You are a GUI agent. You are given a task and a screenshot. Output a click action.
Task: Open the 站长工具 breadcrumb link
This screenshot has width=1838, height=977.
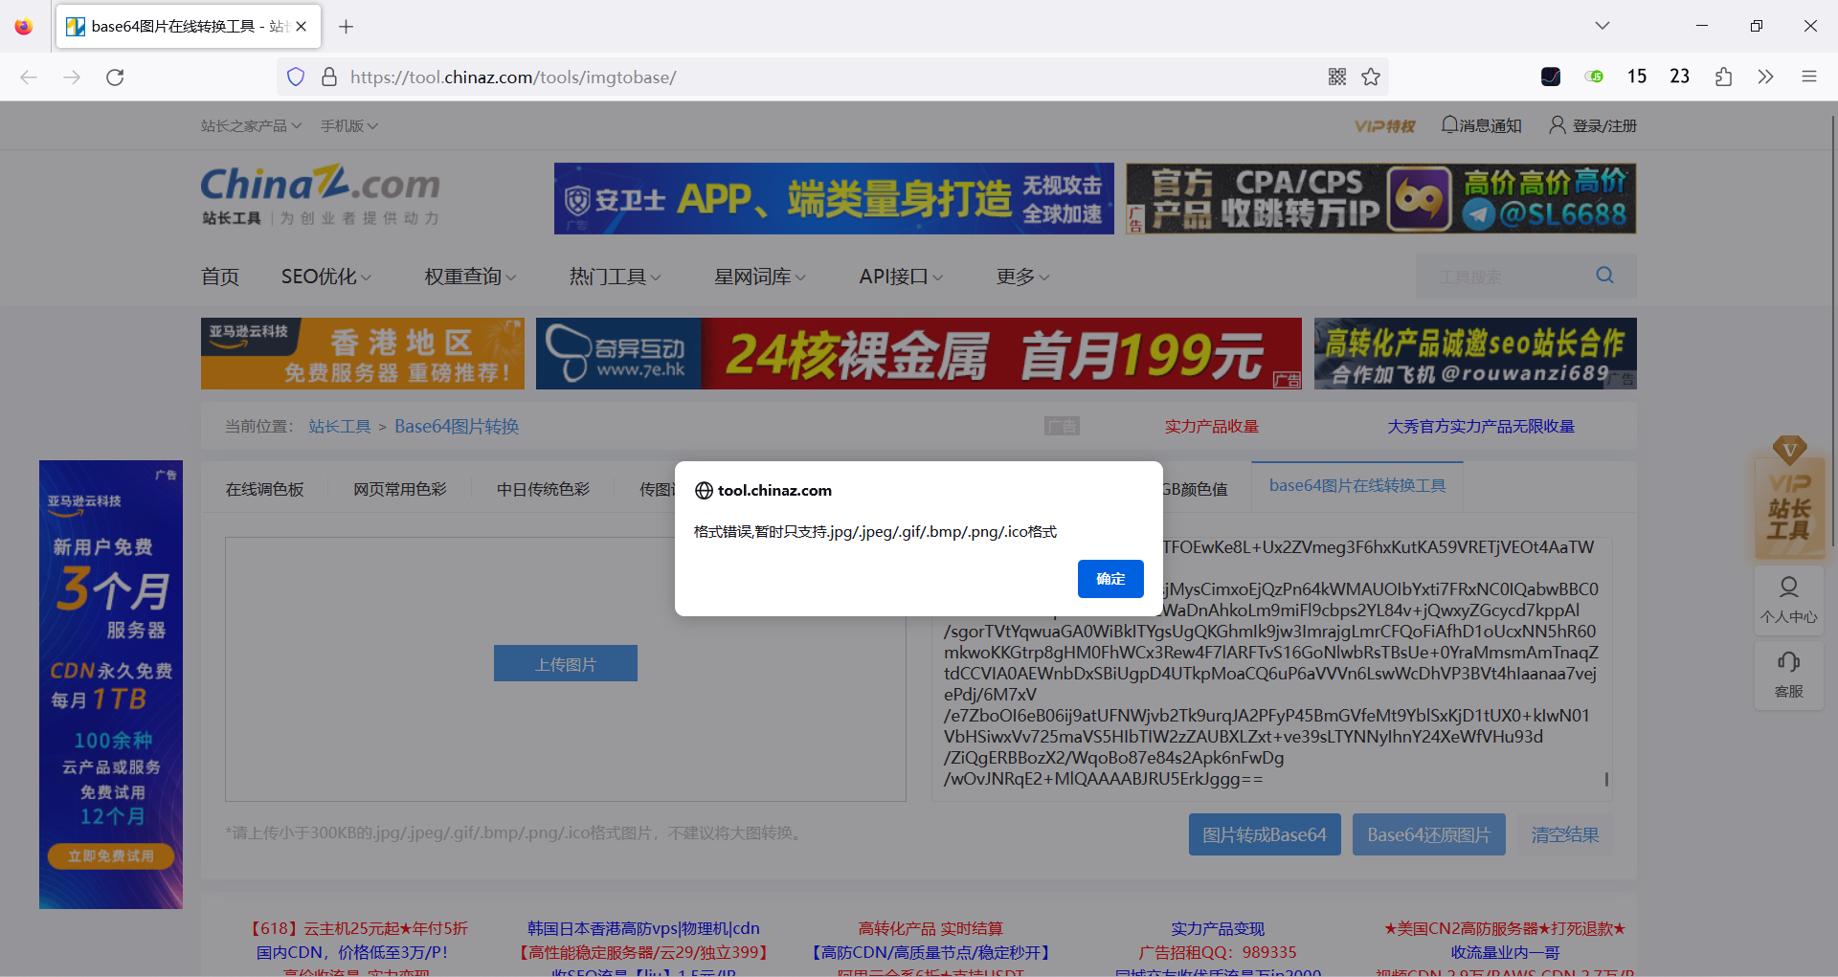click(339, 426)
